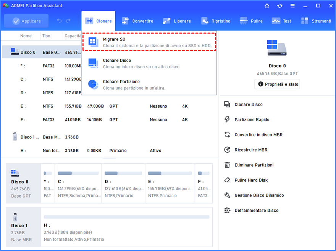Image resolution: width=336 pixels, height=251 pixels.
Task: Click Gestione Disco Dinamico option
Action: click(x=259, y=195)
